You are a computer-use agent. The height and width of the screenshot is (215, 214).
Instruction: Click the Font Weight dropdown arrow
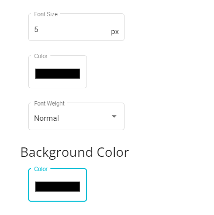click(x=114, y=116)
